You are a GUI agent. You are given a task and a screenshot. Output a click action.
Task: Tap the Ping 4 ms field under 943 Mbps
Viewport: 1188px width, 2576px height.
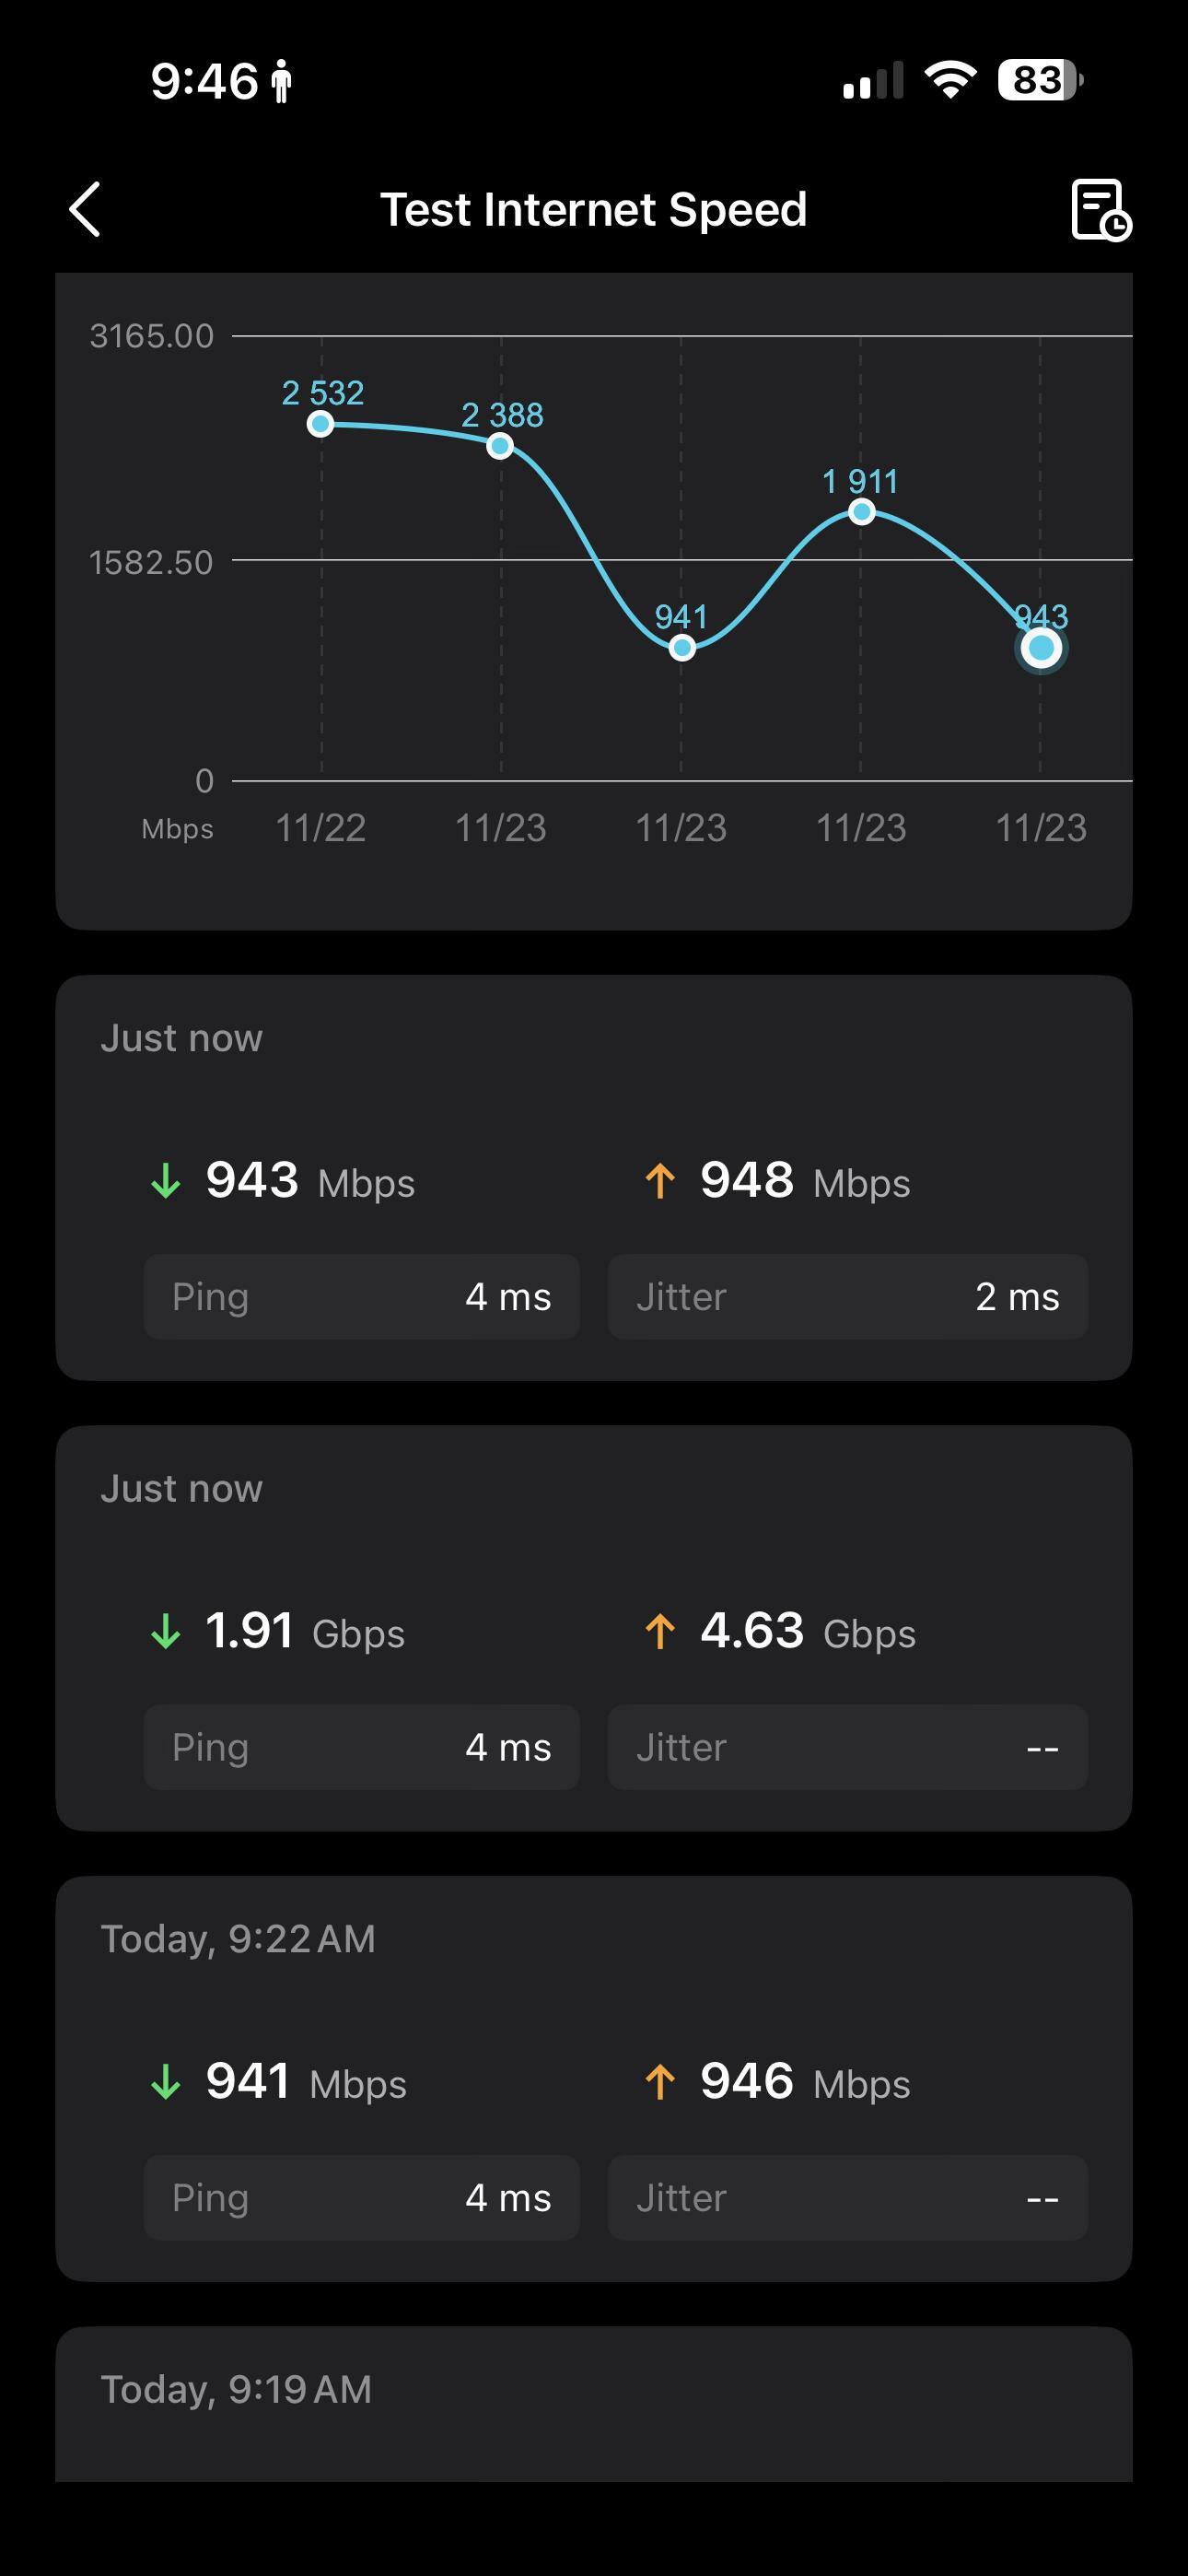pyautogui.click(x=361, y=1297)
